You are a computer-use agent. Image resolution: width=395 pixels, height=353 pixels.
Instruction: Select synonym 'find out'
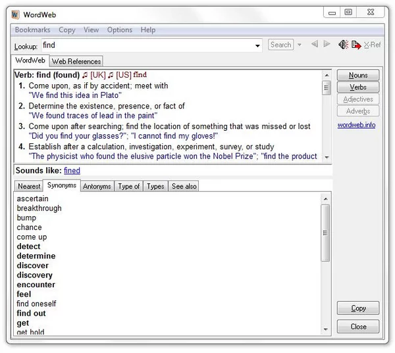click(x=31, y=314)
